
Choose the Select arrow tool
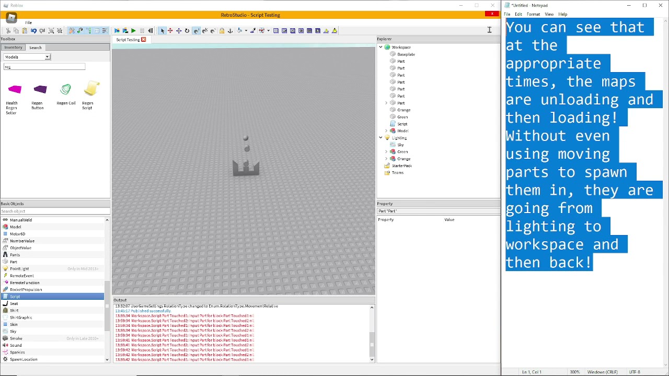162,30
